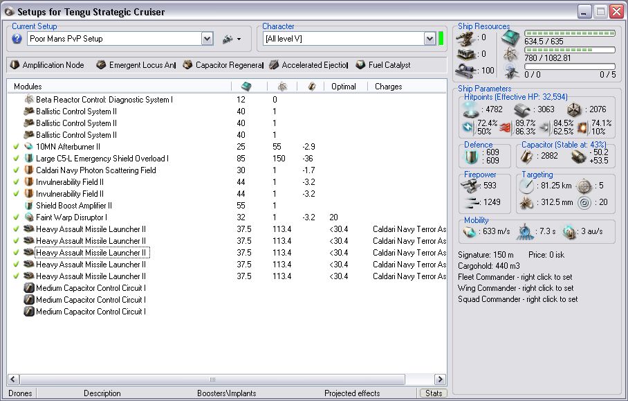Click the warp speed icon showing 3 au/s

point(569,231)
